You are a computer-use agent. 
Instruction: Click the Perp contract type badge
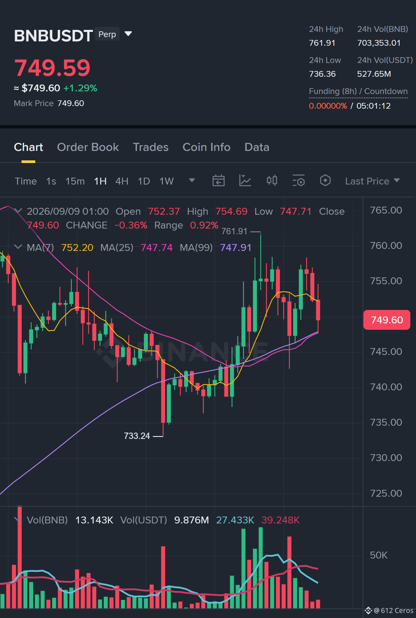coord(107,34)
